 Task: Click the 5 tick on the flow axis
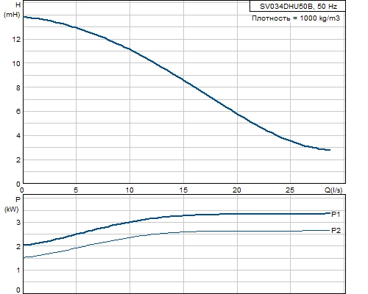(x=76, y=190)
